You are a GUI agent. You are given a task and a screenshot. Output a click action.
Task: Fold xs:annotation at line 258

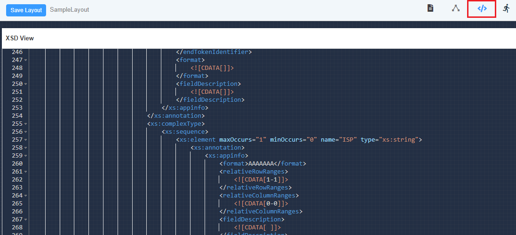tap(25, 148)
